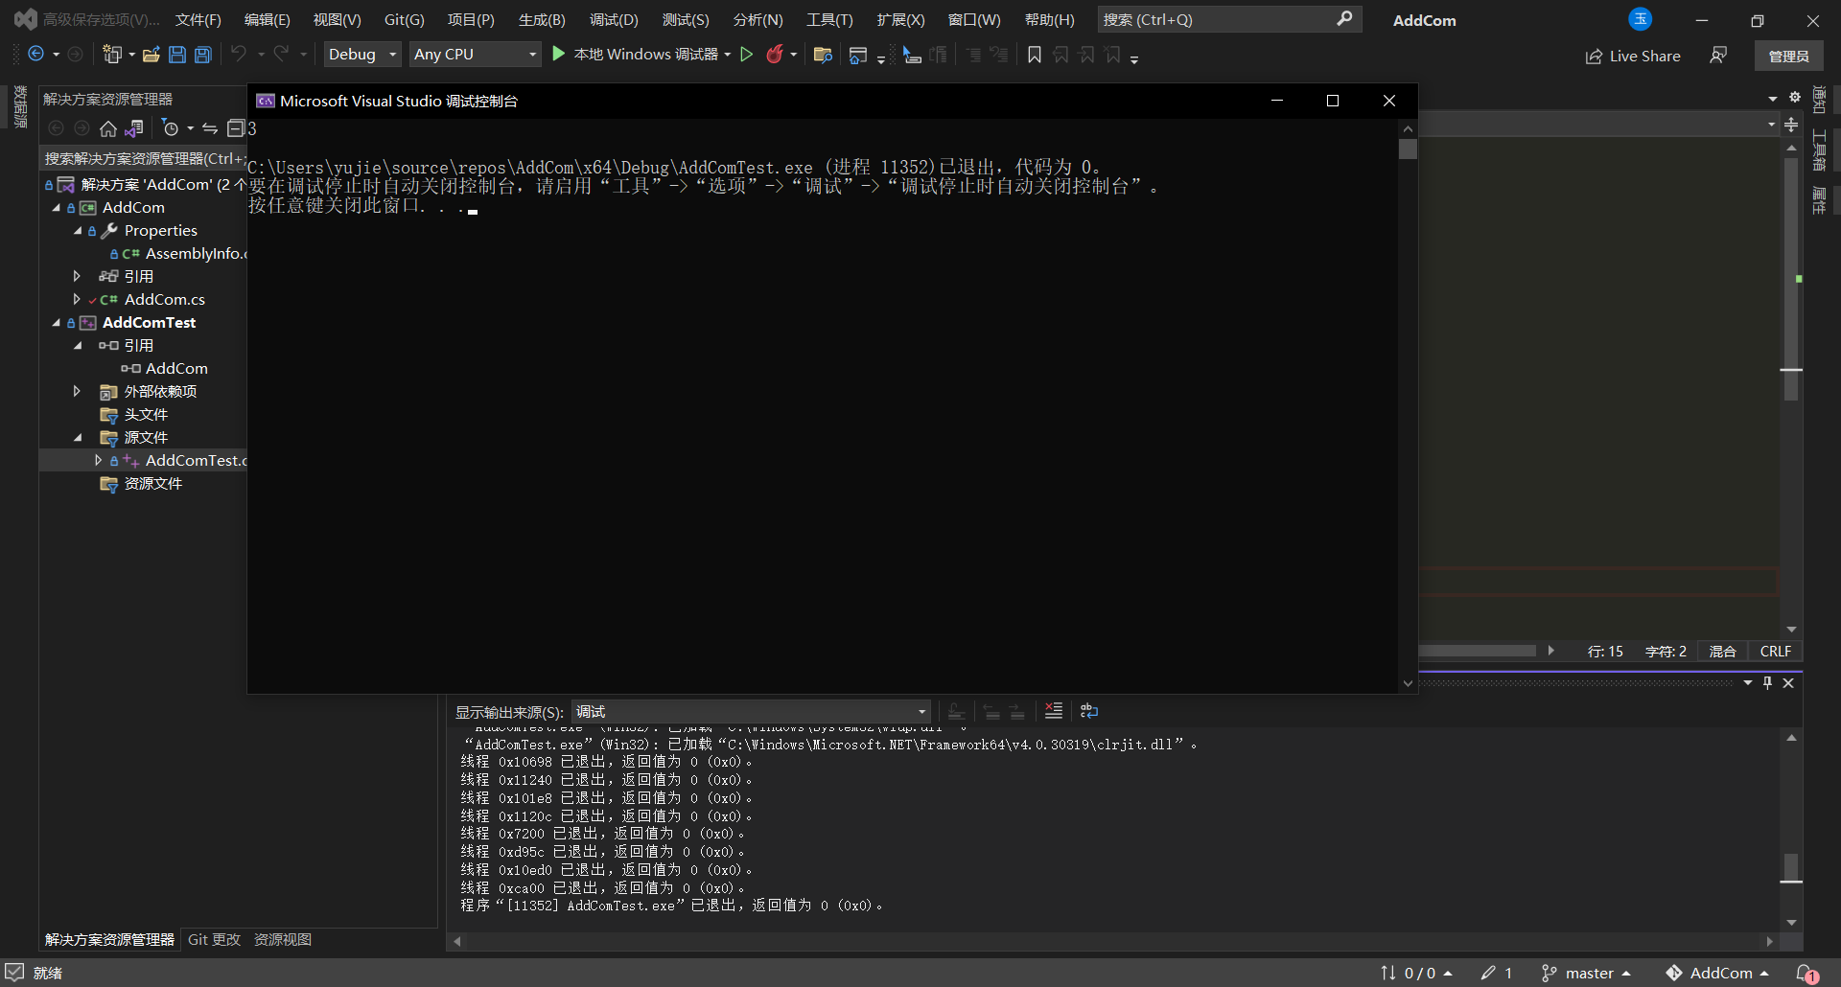Screen dimensions: 1841x987
Task: Click the save all icon
Action: 203,55
